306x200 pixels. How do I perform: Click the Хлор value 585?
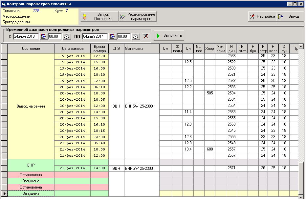[210, 93]
